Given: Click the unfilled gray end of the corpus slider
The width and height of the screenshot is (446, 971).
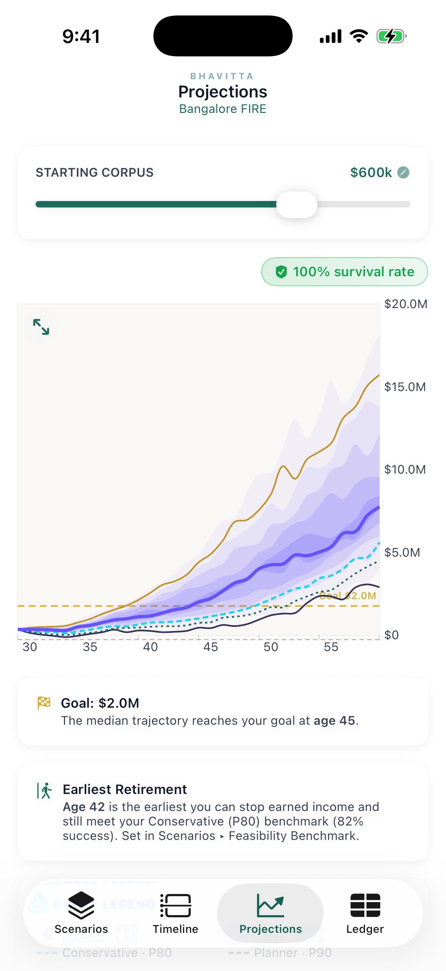Looking at the screenshot, I should tap(364, 204).
